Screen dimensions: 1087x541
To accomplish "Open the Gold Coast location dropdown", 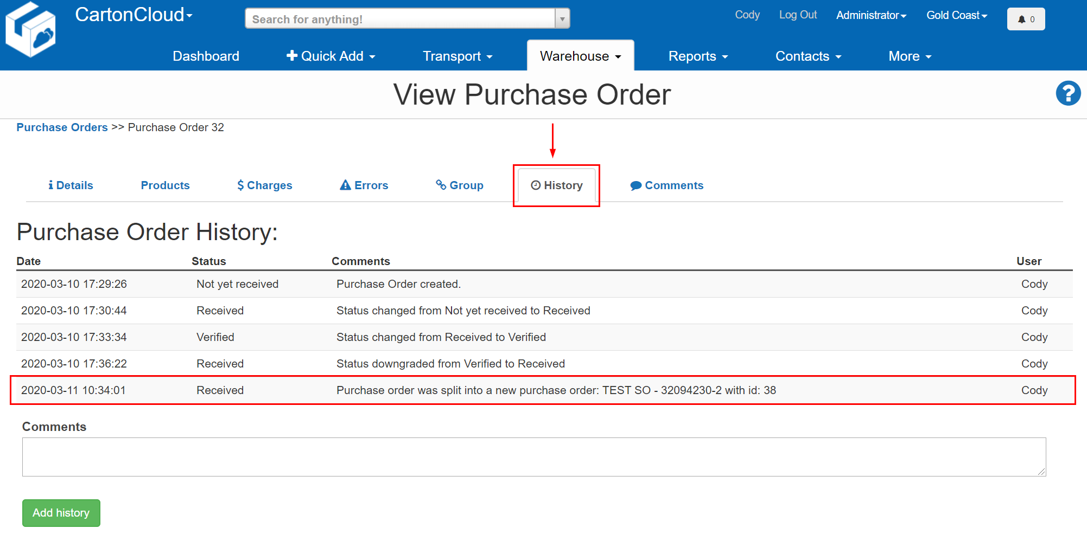I will [x=956, y=15].
